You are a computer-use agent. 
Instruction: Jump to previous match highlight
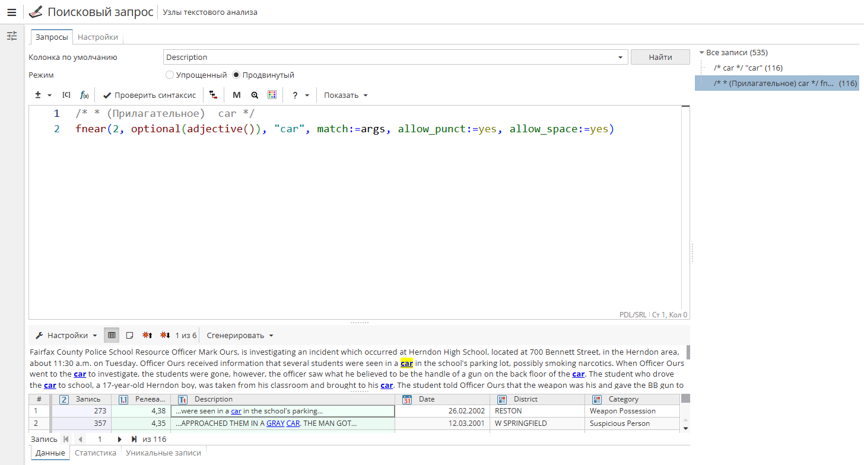click(148, 335)
